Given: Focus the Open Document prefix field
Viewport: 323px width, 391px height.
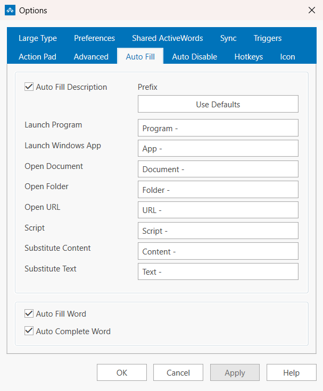Looking at the screenshot, I should 218,169.
